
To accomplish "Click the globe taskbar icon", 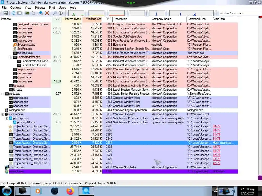I will (54, 191).
